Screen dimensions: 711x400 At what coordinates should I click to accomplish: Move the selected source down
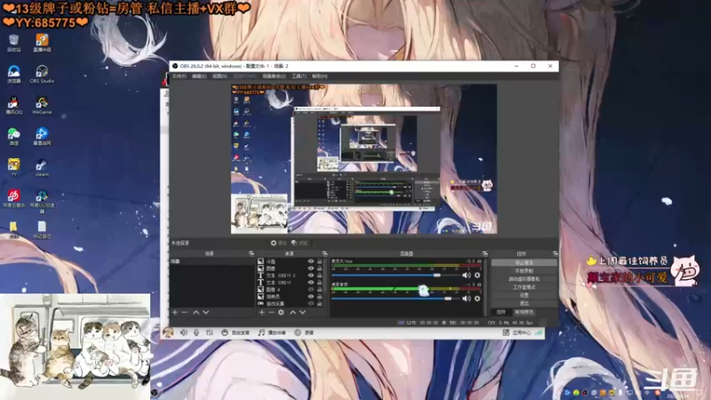click(x=302, y=313)
